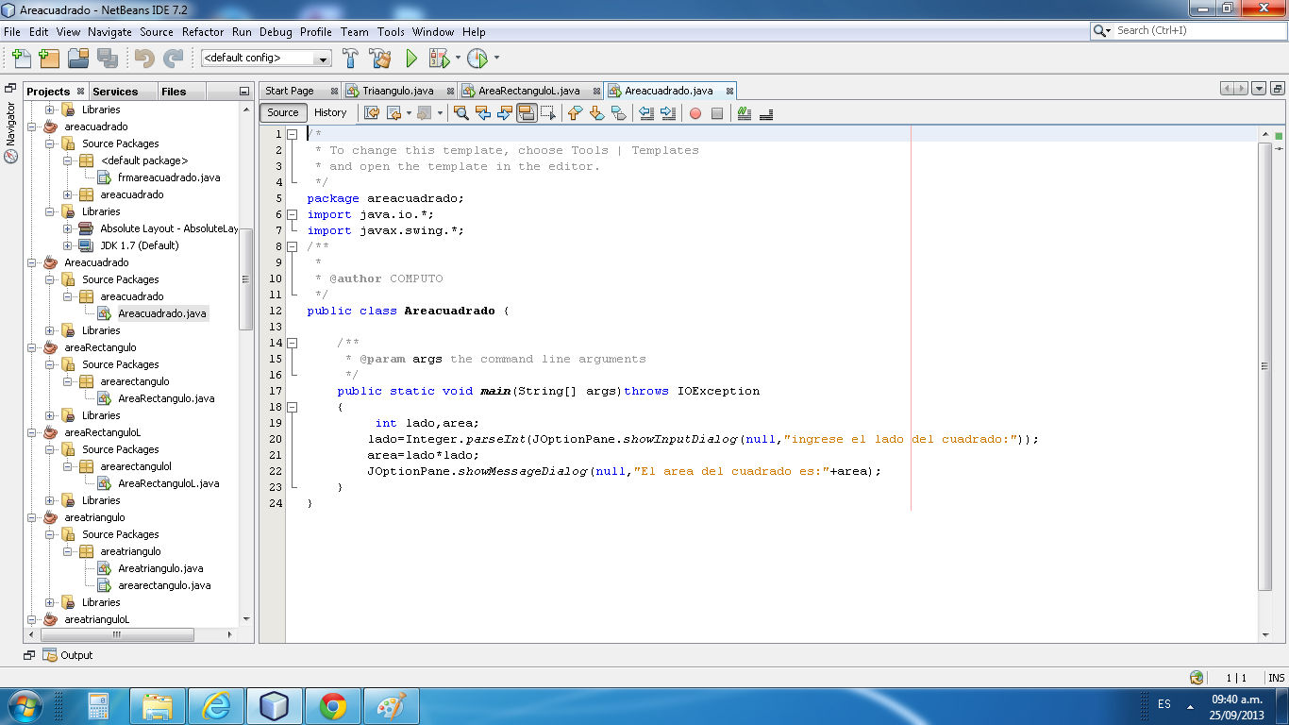Viewport: 1289px width, 725px height.
Task: Clean and Build with the hammer-and-broom icon
Action: pyautogui.click(x=379, y=58)
